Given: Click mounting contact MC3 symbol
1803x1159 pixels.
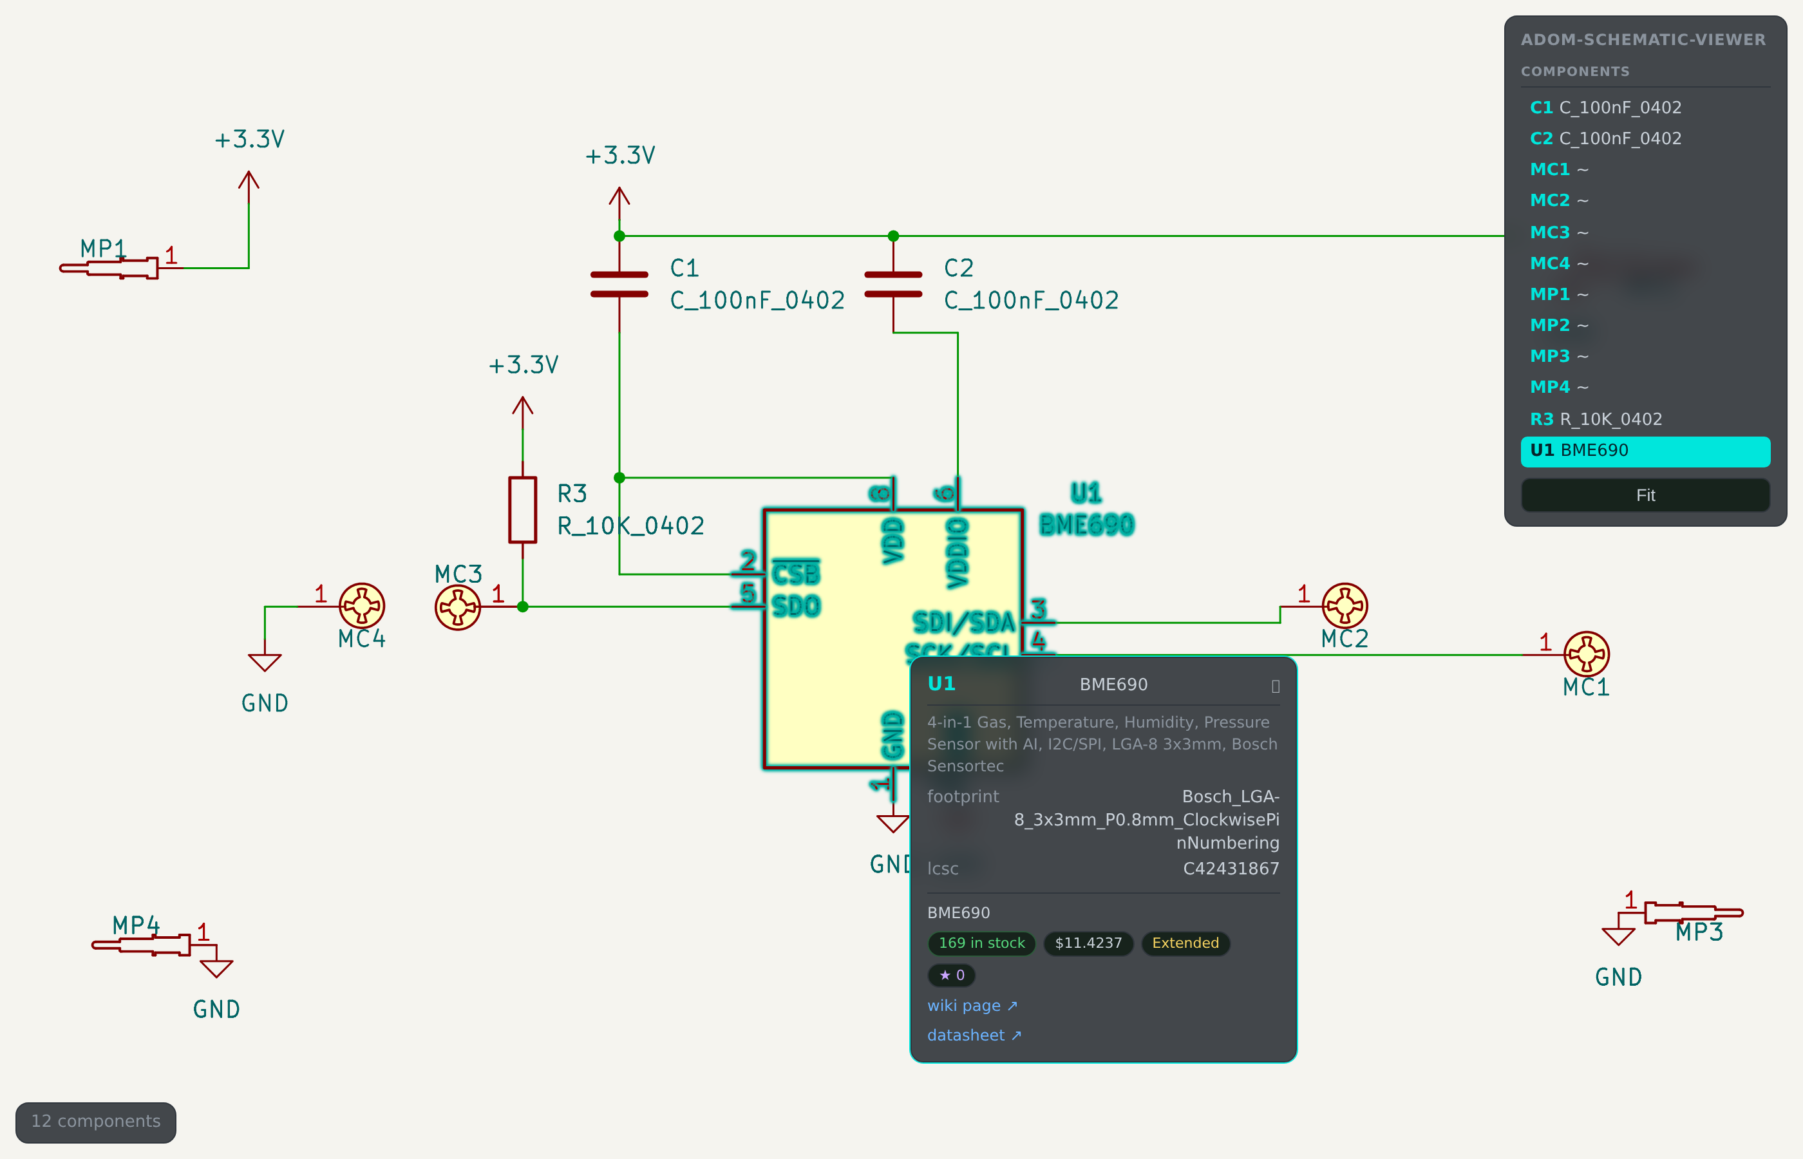Looking at the screenshot, I should coord(458,607).
